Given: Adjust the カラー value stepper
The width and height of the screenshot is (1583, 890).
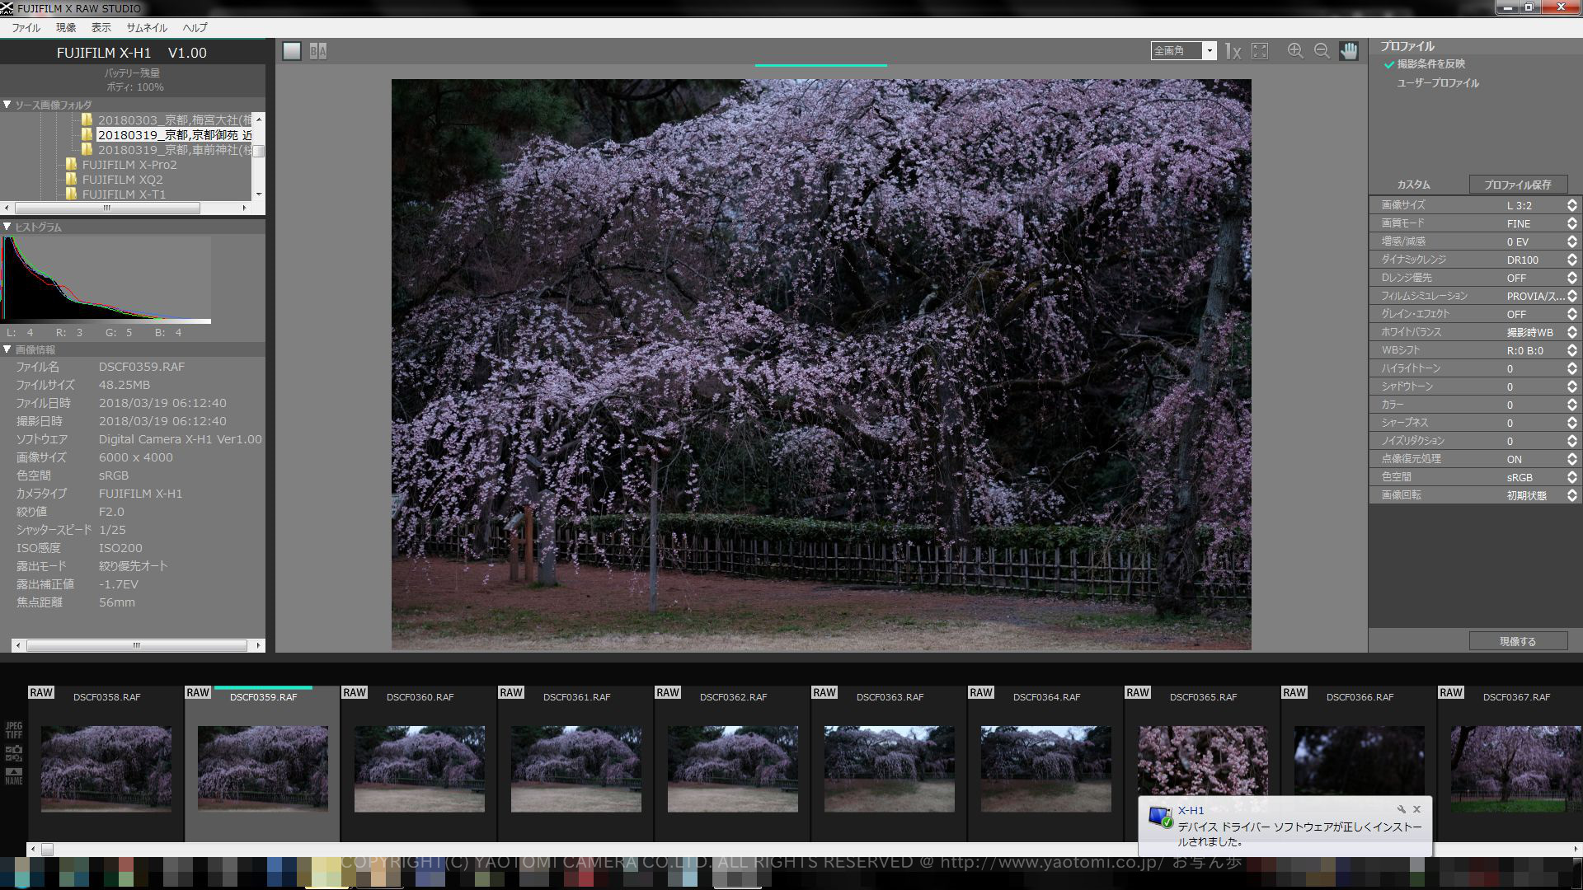Looking at the screenshot, I should (1572, 405).
